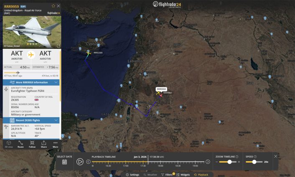Activate Follow for aircraft RRR9959
295x177 pixels.
pos(32,144)
